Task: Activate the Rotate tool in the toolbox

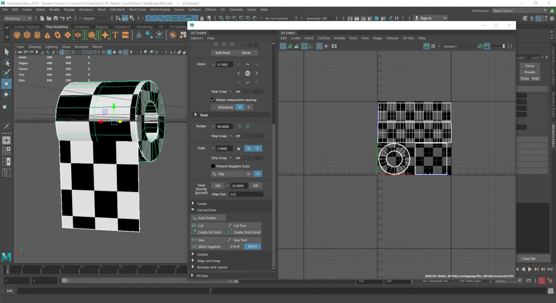Action: (6, 94)
